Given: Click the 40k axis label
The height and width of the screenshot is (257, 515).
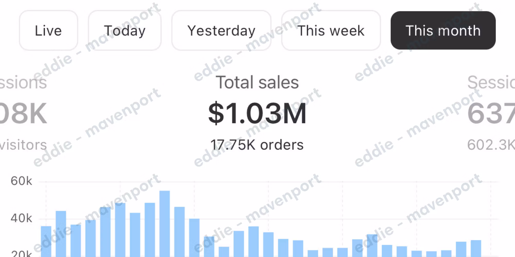Looking at the screenshot, I should (x=21, y=218).
